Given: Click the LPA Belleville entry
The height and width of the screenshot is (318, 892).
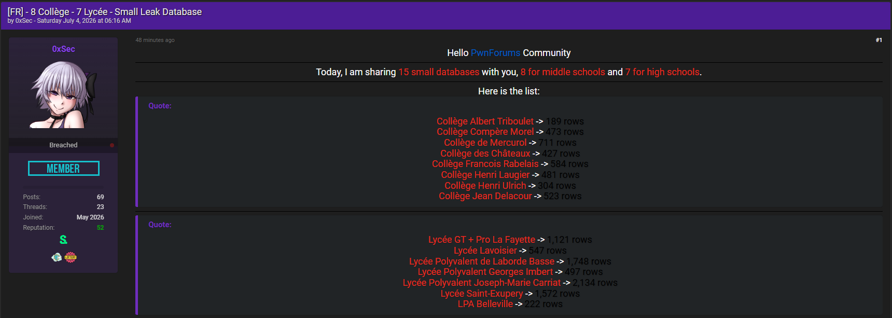Looking at the screenshot, I should (x=485, y=304).
